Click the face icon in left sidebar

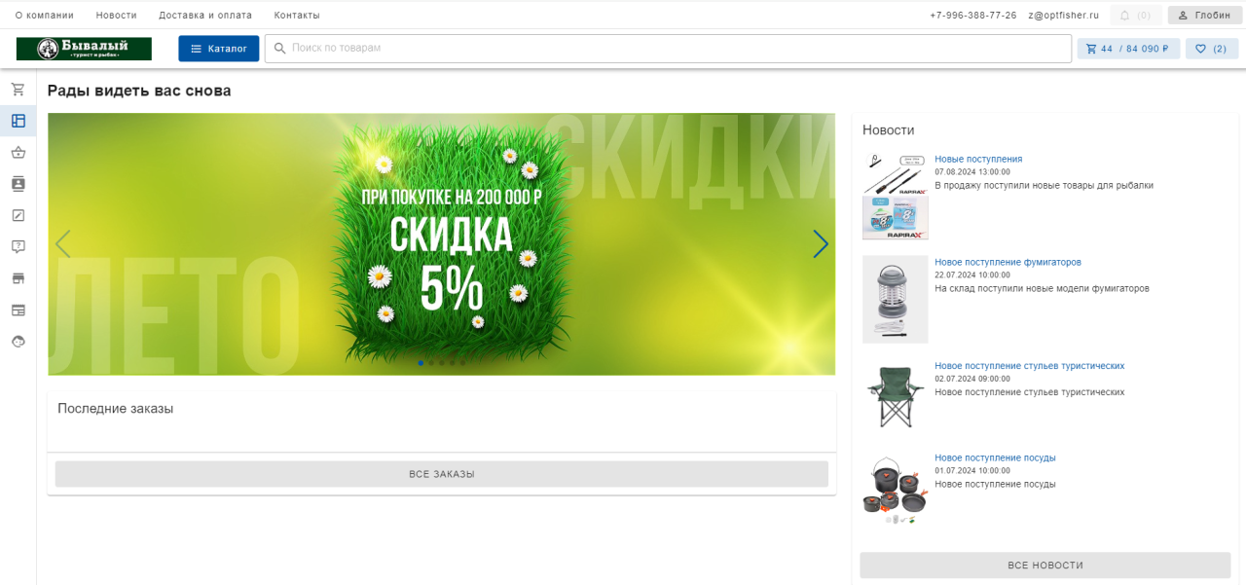(x=18, y=342)
